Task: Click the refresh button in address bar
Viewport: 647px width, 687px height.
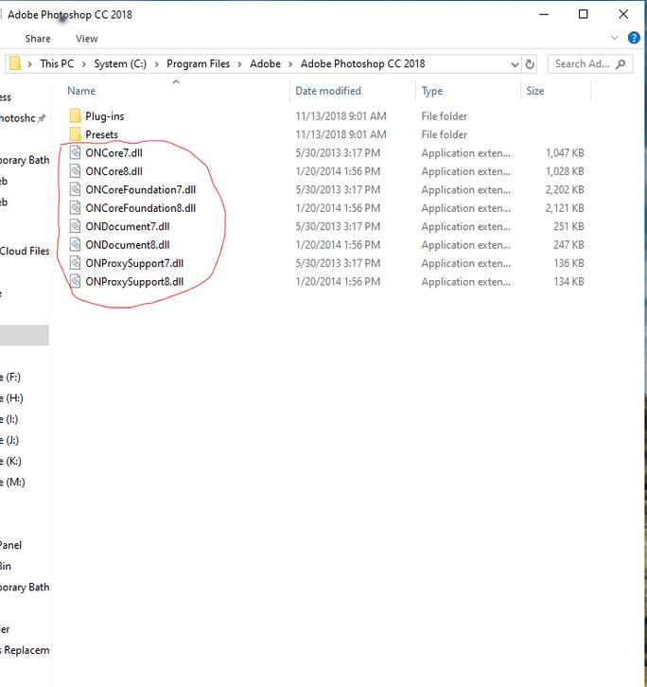Action: (x=530, y=64)
